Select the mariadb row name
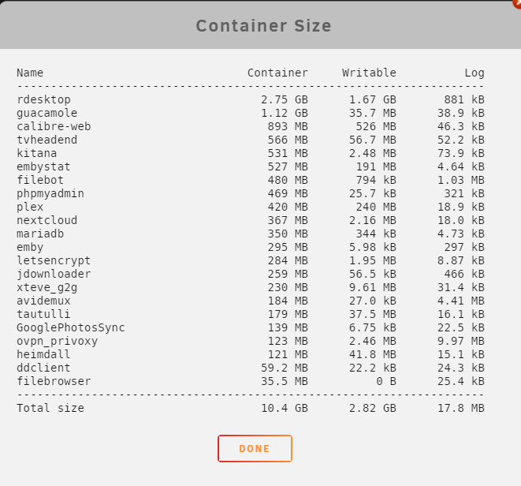The width and height of the screenshot is (521, 486). (40, 234)
